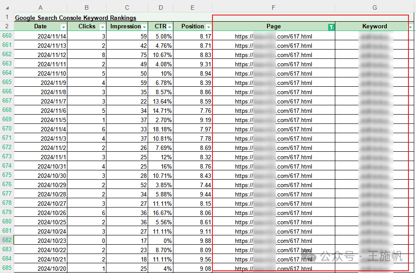Screen dimensions: 416x273
Task: Select column B header
Action: [x=87, y=8]
